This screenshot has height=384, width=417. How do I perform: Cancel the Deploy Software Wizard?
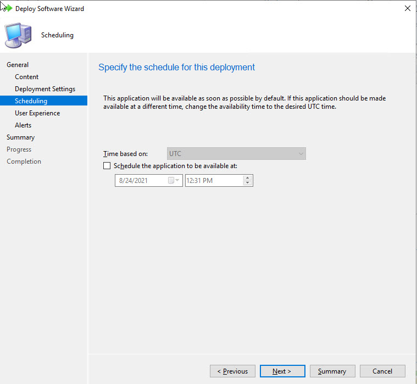tap(382, 371)
